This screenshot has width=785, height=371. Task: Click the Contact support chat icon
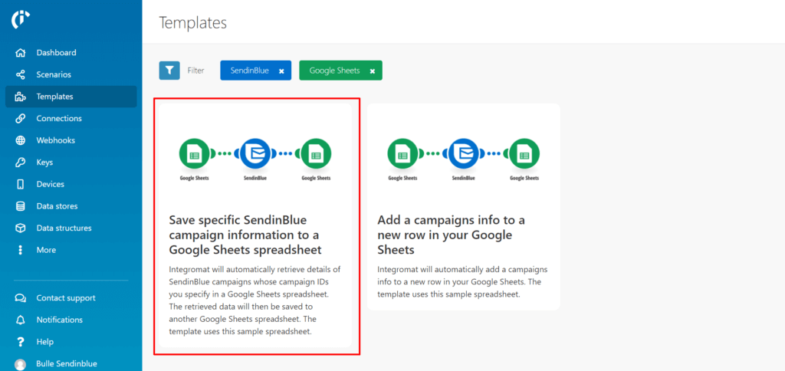[21, 298]
